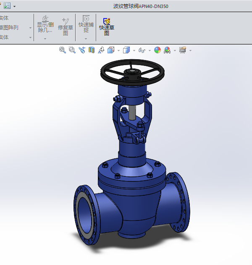Expand the Hide/Show Items dropdown arrow

(150, 50)
